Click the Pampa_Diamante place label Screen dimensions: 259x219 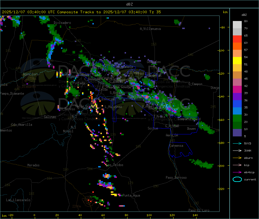click(x=12, y=94)
